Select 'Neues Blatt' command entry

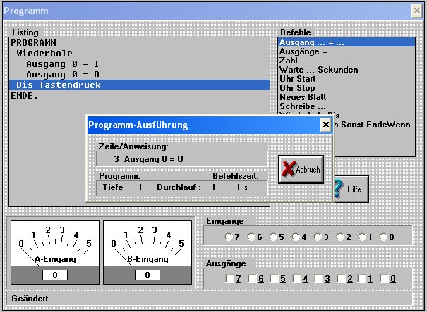point(301,97)
